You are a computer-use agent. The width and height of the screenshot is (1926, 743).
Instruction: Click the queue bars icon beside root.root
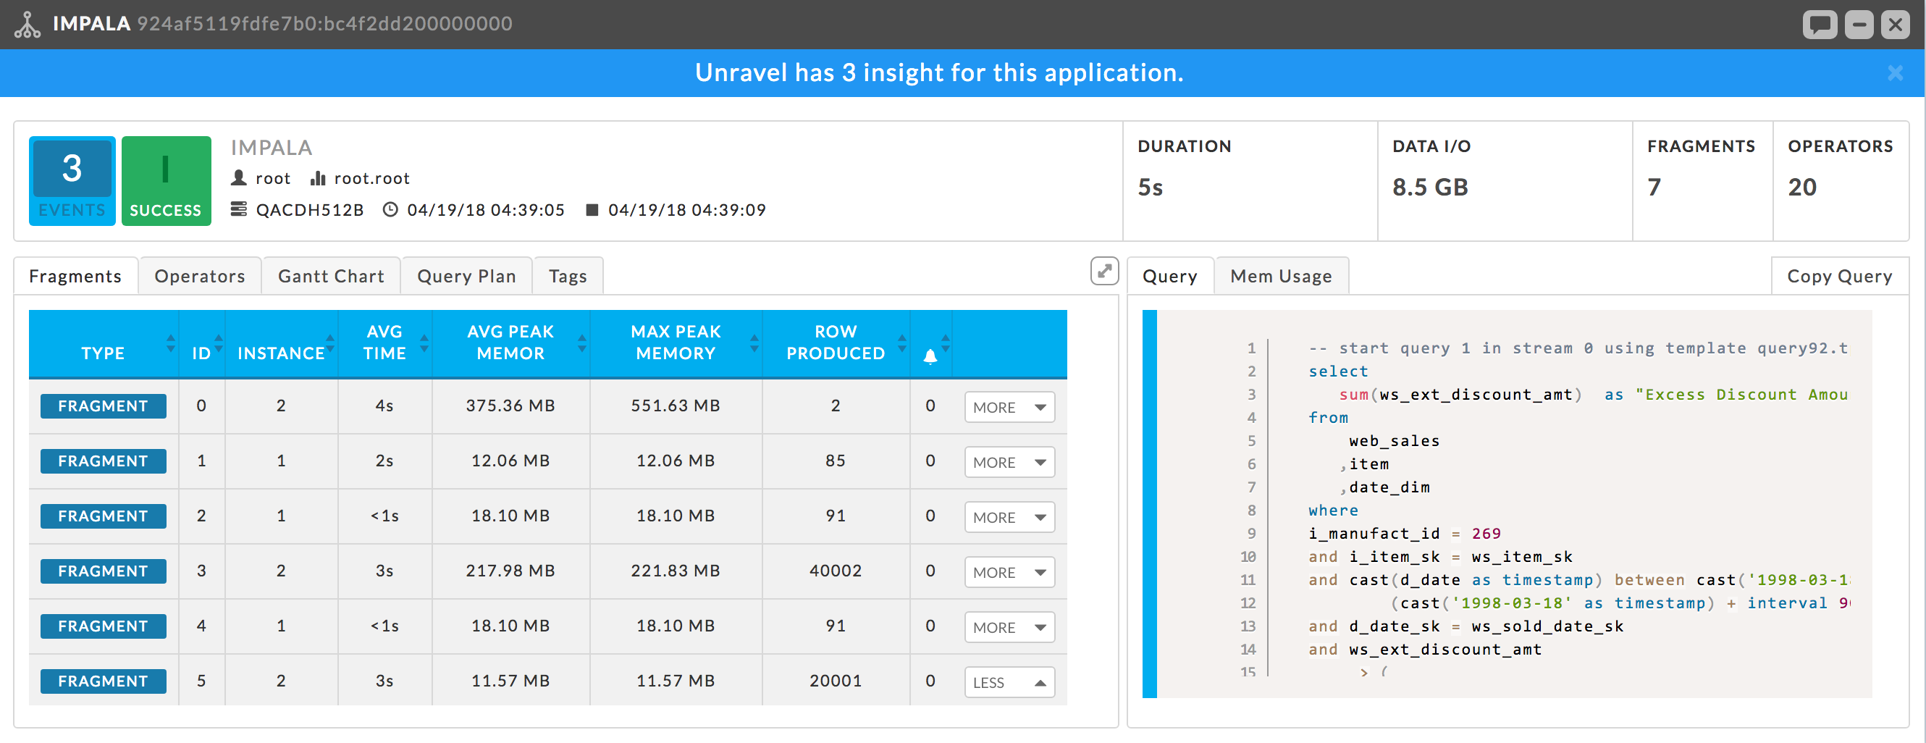click(318, 178)
